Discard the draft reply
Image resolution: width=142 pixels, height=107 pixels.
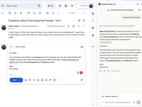tap(81, 80)
